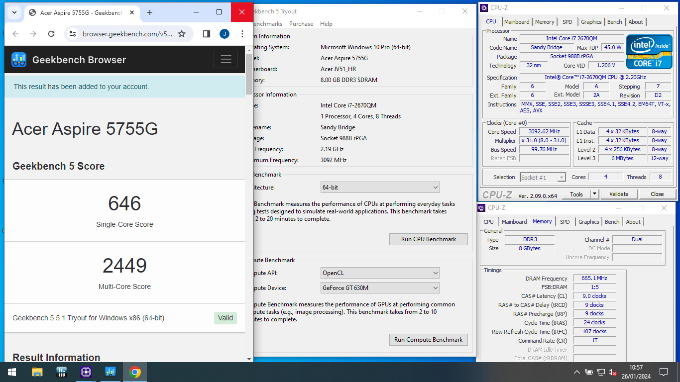Click Run Compute Benchmark button
The width and height of the screenshot is (680, 382).
429,340
